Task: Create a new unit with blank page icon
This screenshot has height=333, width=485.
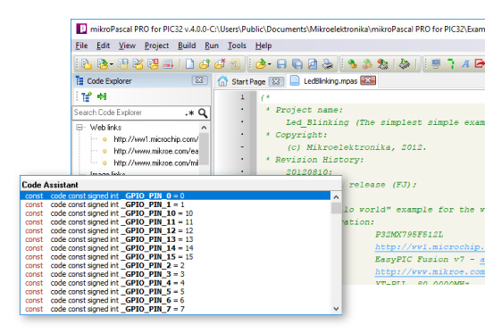Action: coord(189,63)
